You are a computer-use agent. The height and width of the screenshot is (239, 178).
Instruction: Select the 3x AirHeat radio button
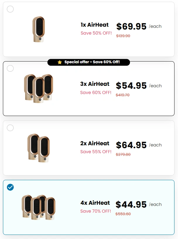click(x=10, y=68)
